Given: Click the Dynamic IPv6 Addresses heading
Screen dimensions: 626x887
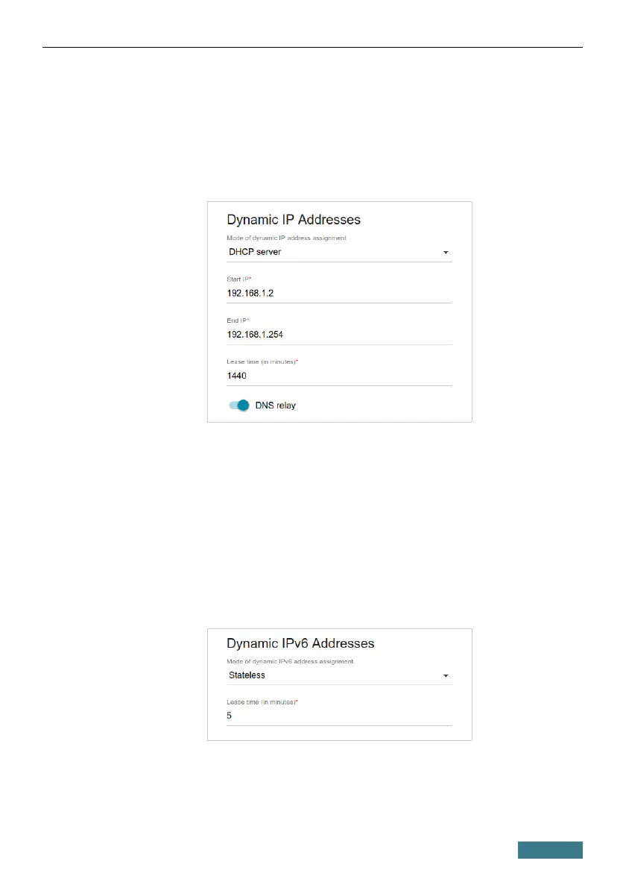Looking at the screenshot, I should click(x=300, y=643).
